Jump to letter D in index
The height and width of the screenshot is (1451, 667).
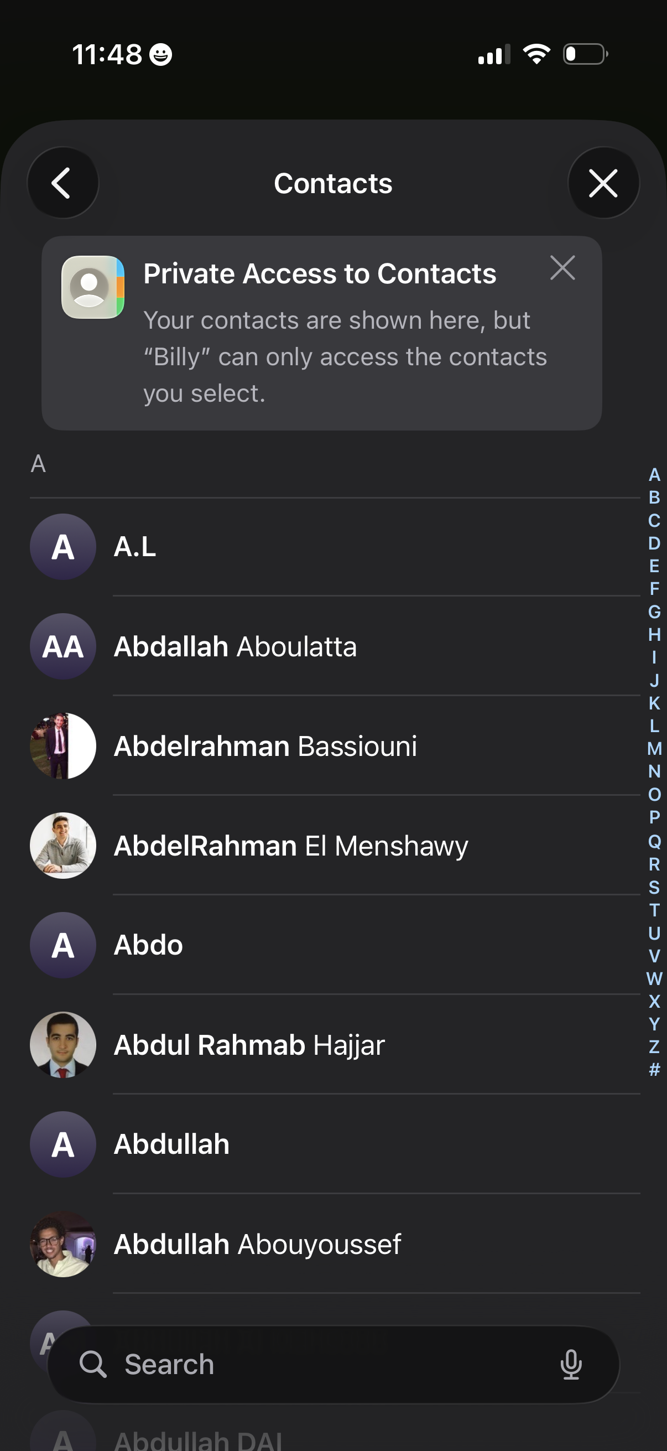coord(654,543)
